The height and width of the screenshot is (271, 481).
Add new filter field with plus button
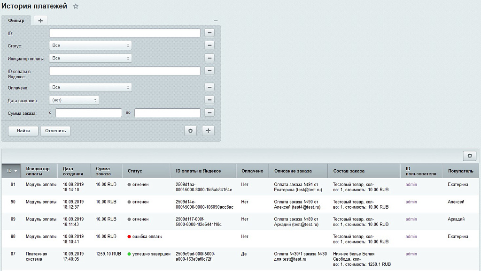[x=208, y=131]
